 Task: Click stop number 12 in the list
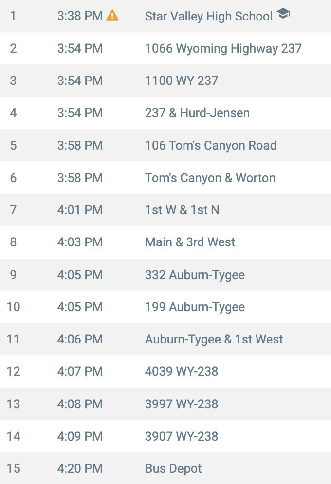tap(14, 371)
